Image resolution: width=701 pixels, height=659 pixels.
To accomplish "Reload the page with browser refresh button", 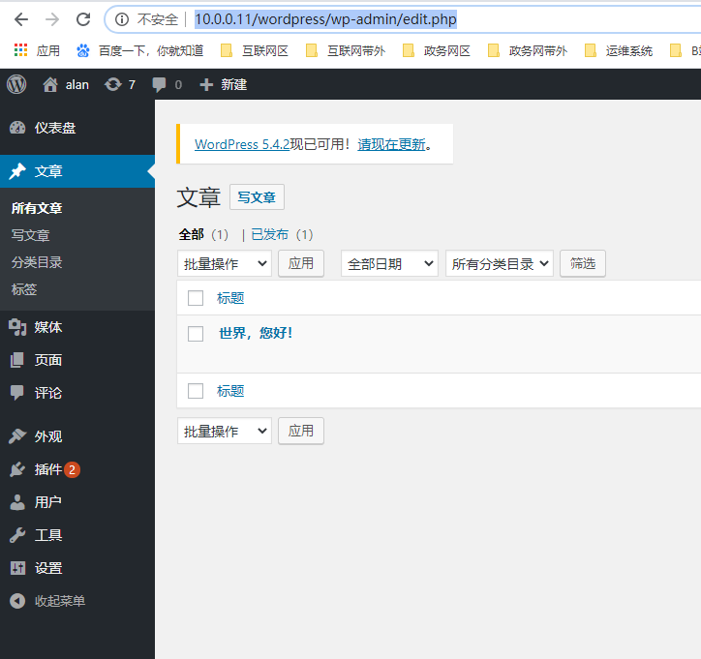I will coord(83,19).
